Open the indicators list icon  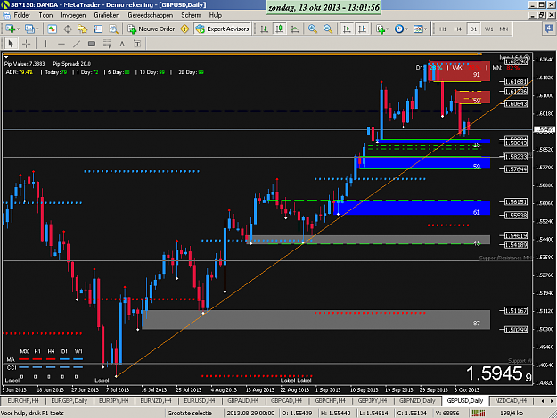pyautogui.click(x=381, y=29)
